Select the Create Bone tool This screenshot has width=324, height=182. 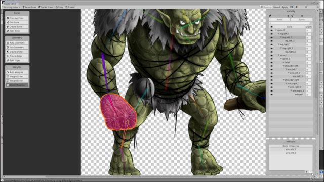click(x=17, y=27)
